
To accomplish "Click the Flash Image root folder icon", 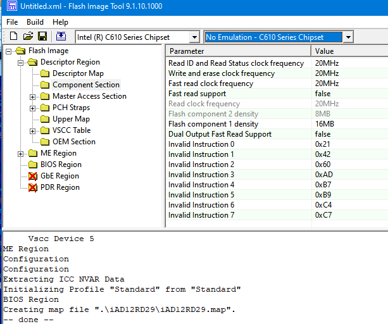I will [20, 51].
